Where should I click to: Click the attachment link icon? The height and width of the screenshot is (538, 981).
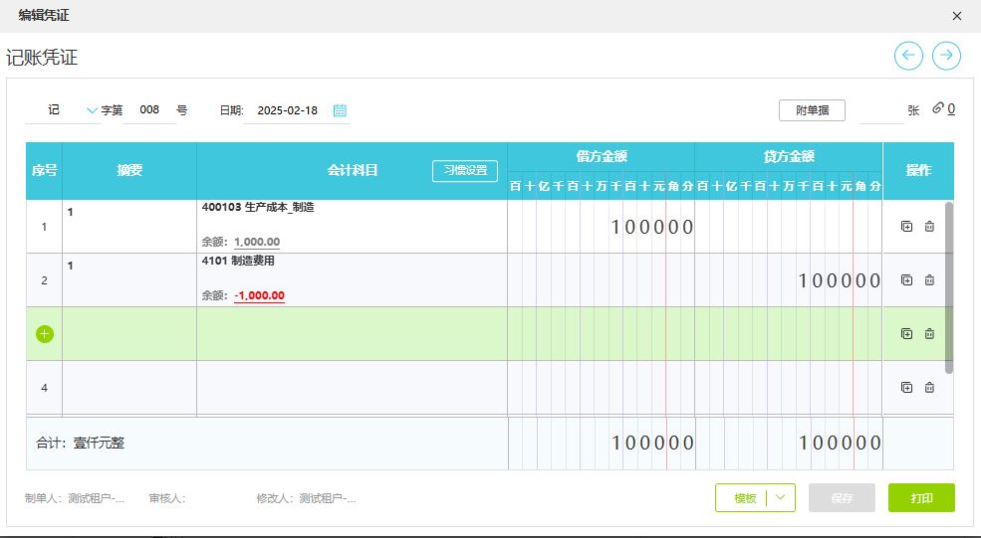pyautogui.click(x=938, y=109)
